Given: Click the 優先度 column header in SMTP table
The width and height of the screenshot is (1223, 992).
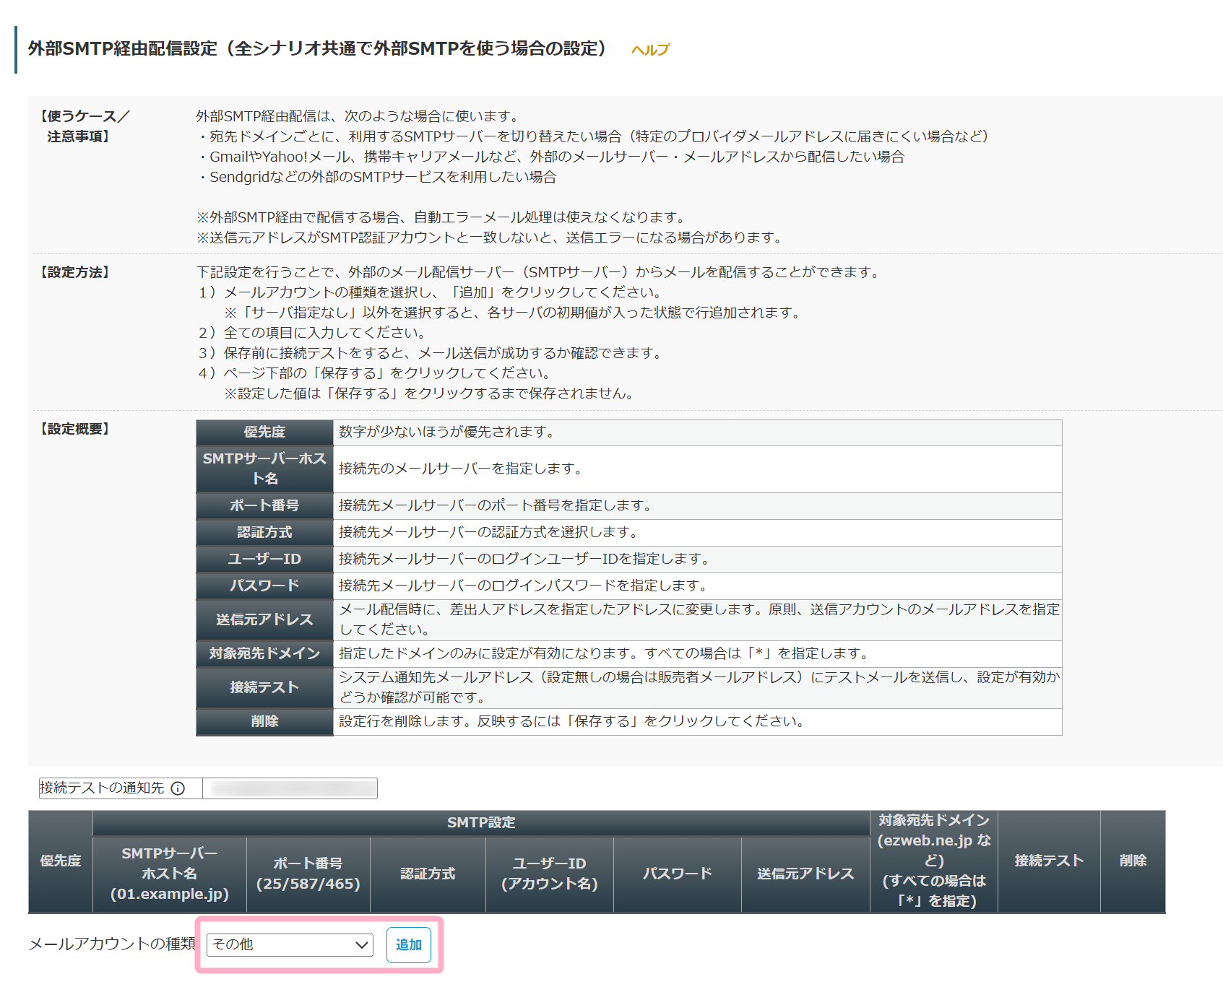Looking at the screenshot, I should (61, 861).
